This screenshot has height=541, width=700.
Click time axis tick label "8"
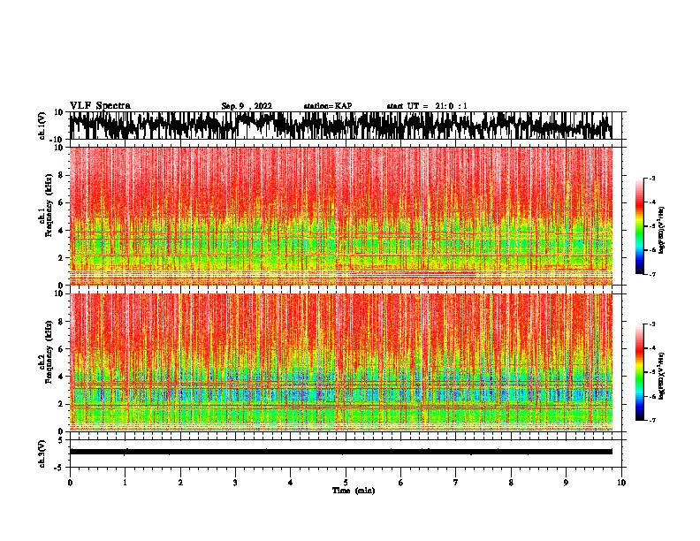pos(511,483)
